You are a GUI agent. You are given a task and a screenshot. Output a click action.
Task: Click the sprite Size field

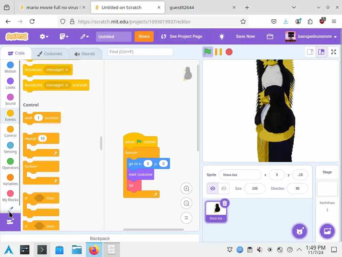tap(255, 188)
